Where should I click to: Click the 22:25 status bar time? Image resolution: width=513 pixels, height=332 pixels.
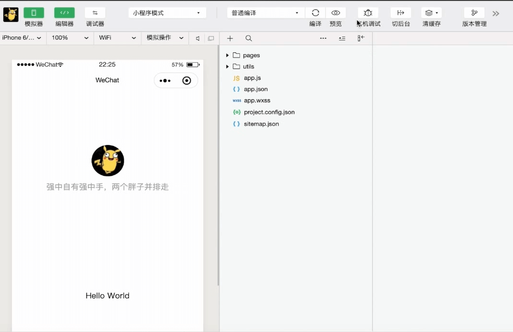(x=107, y=65)
